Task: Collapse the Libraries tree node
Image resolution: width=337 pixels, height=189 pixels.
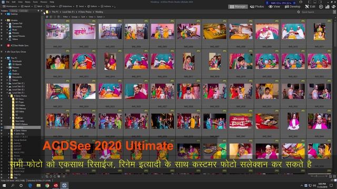Action: [x=5, y=20]
